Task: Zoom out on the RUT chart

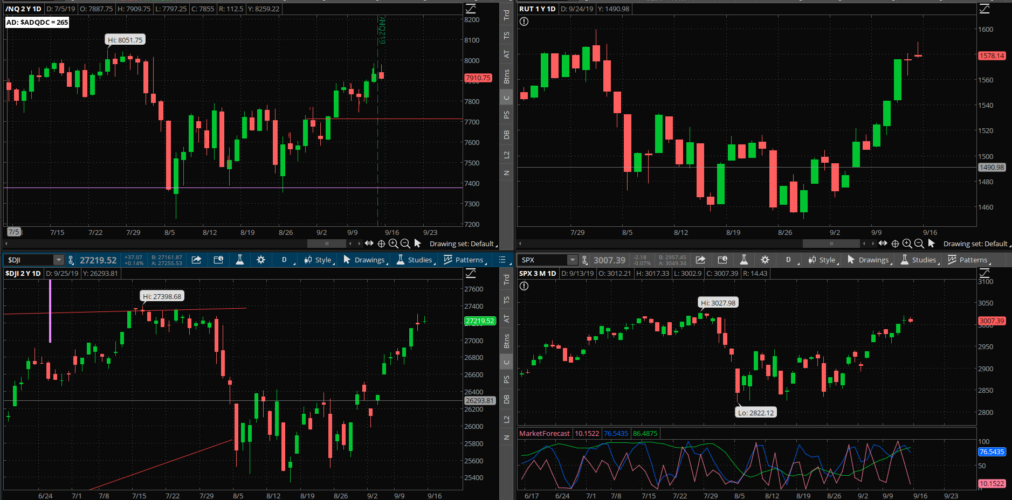Action: point(919,244)
